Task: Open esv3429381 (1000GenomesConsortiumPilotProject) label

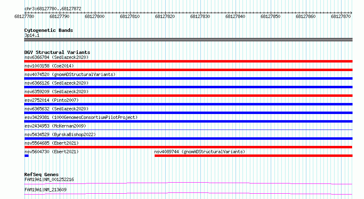Action: pos(81,117)
